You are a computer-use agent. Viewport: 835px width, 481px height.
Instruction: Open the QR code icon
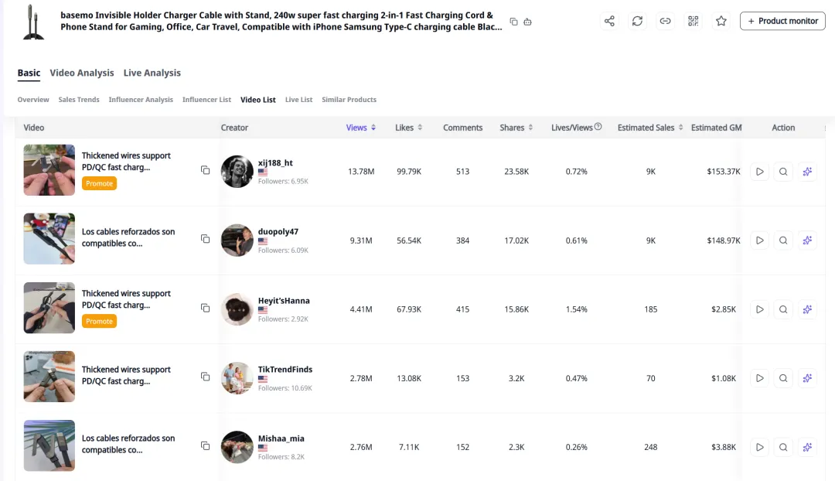pos(693,21)
